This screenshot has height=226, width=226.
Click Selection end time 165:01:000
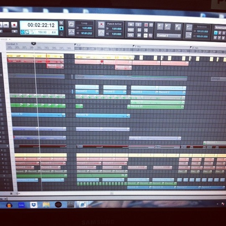[202, 36]
